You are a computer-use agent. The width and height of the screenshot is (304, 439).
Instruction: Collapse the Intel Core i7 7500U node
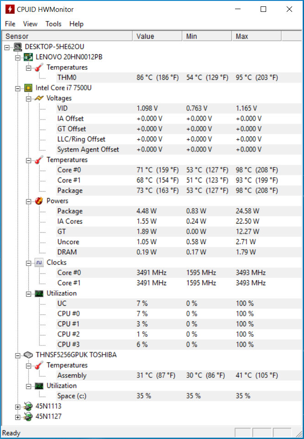click(18, 88)
